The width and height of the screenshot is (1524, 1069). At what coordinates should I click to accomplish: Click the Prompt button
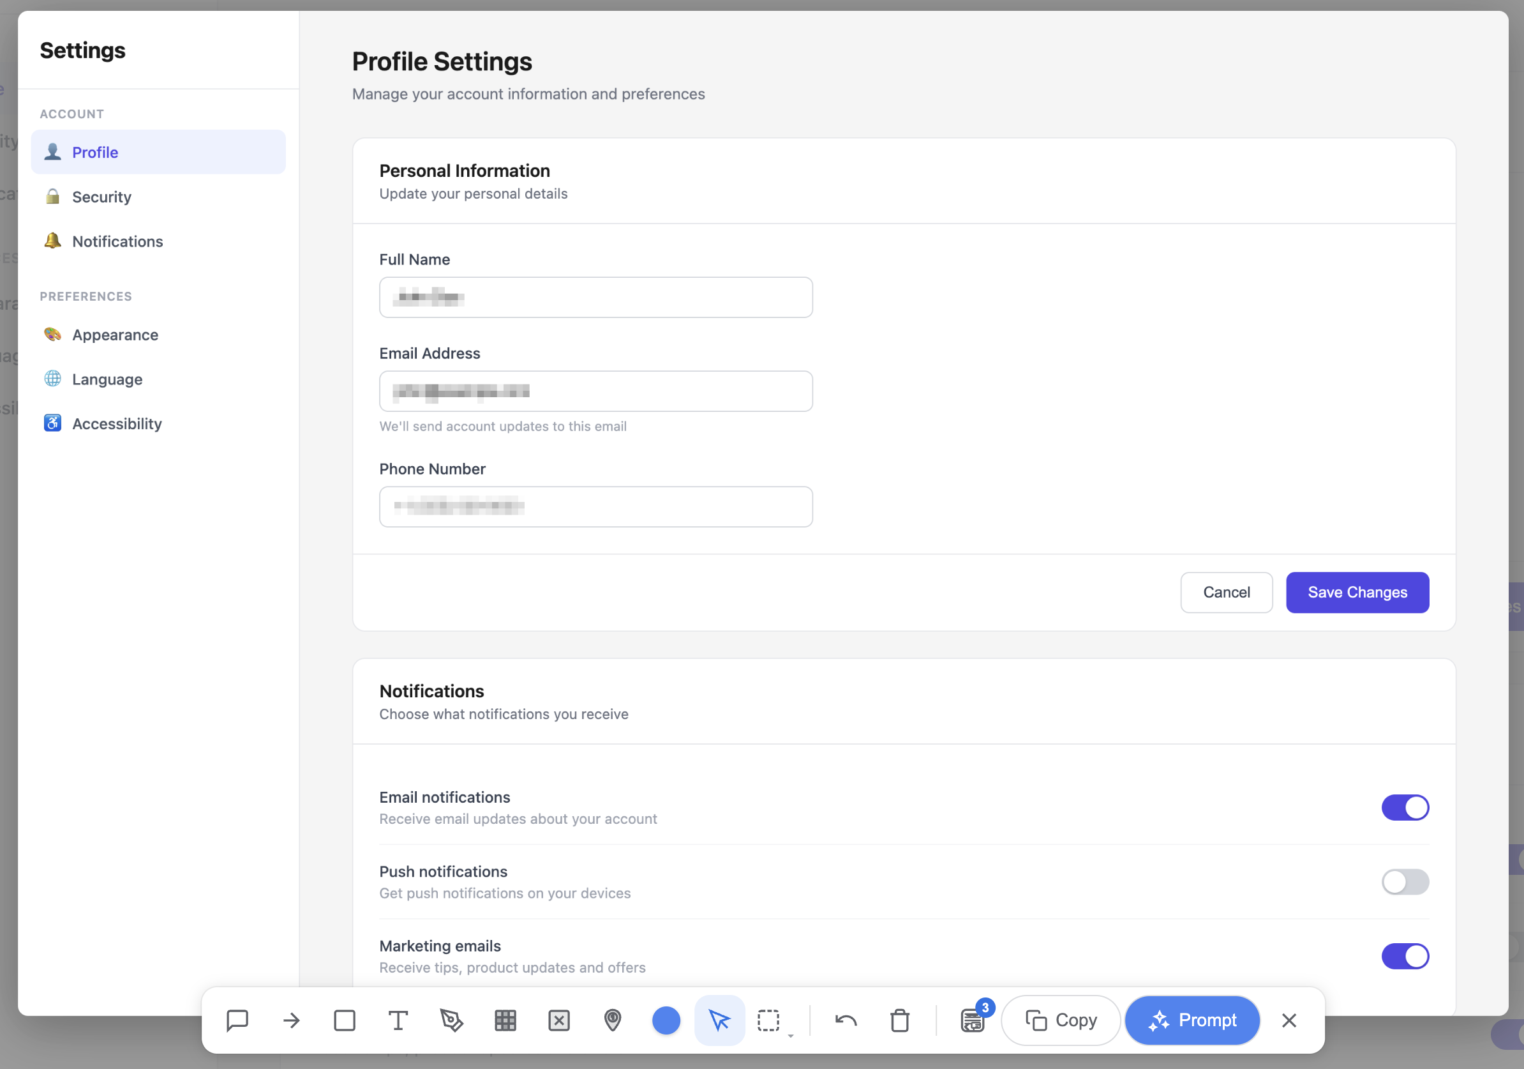tap(1192, 1020)
